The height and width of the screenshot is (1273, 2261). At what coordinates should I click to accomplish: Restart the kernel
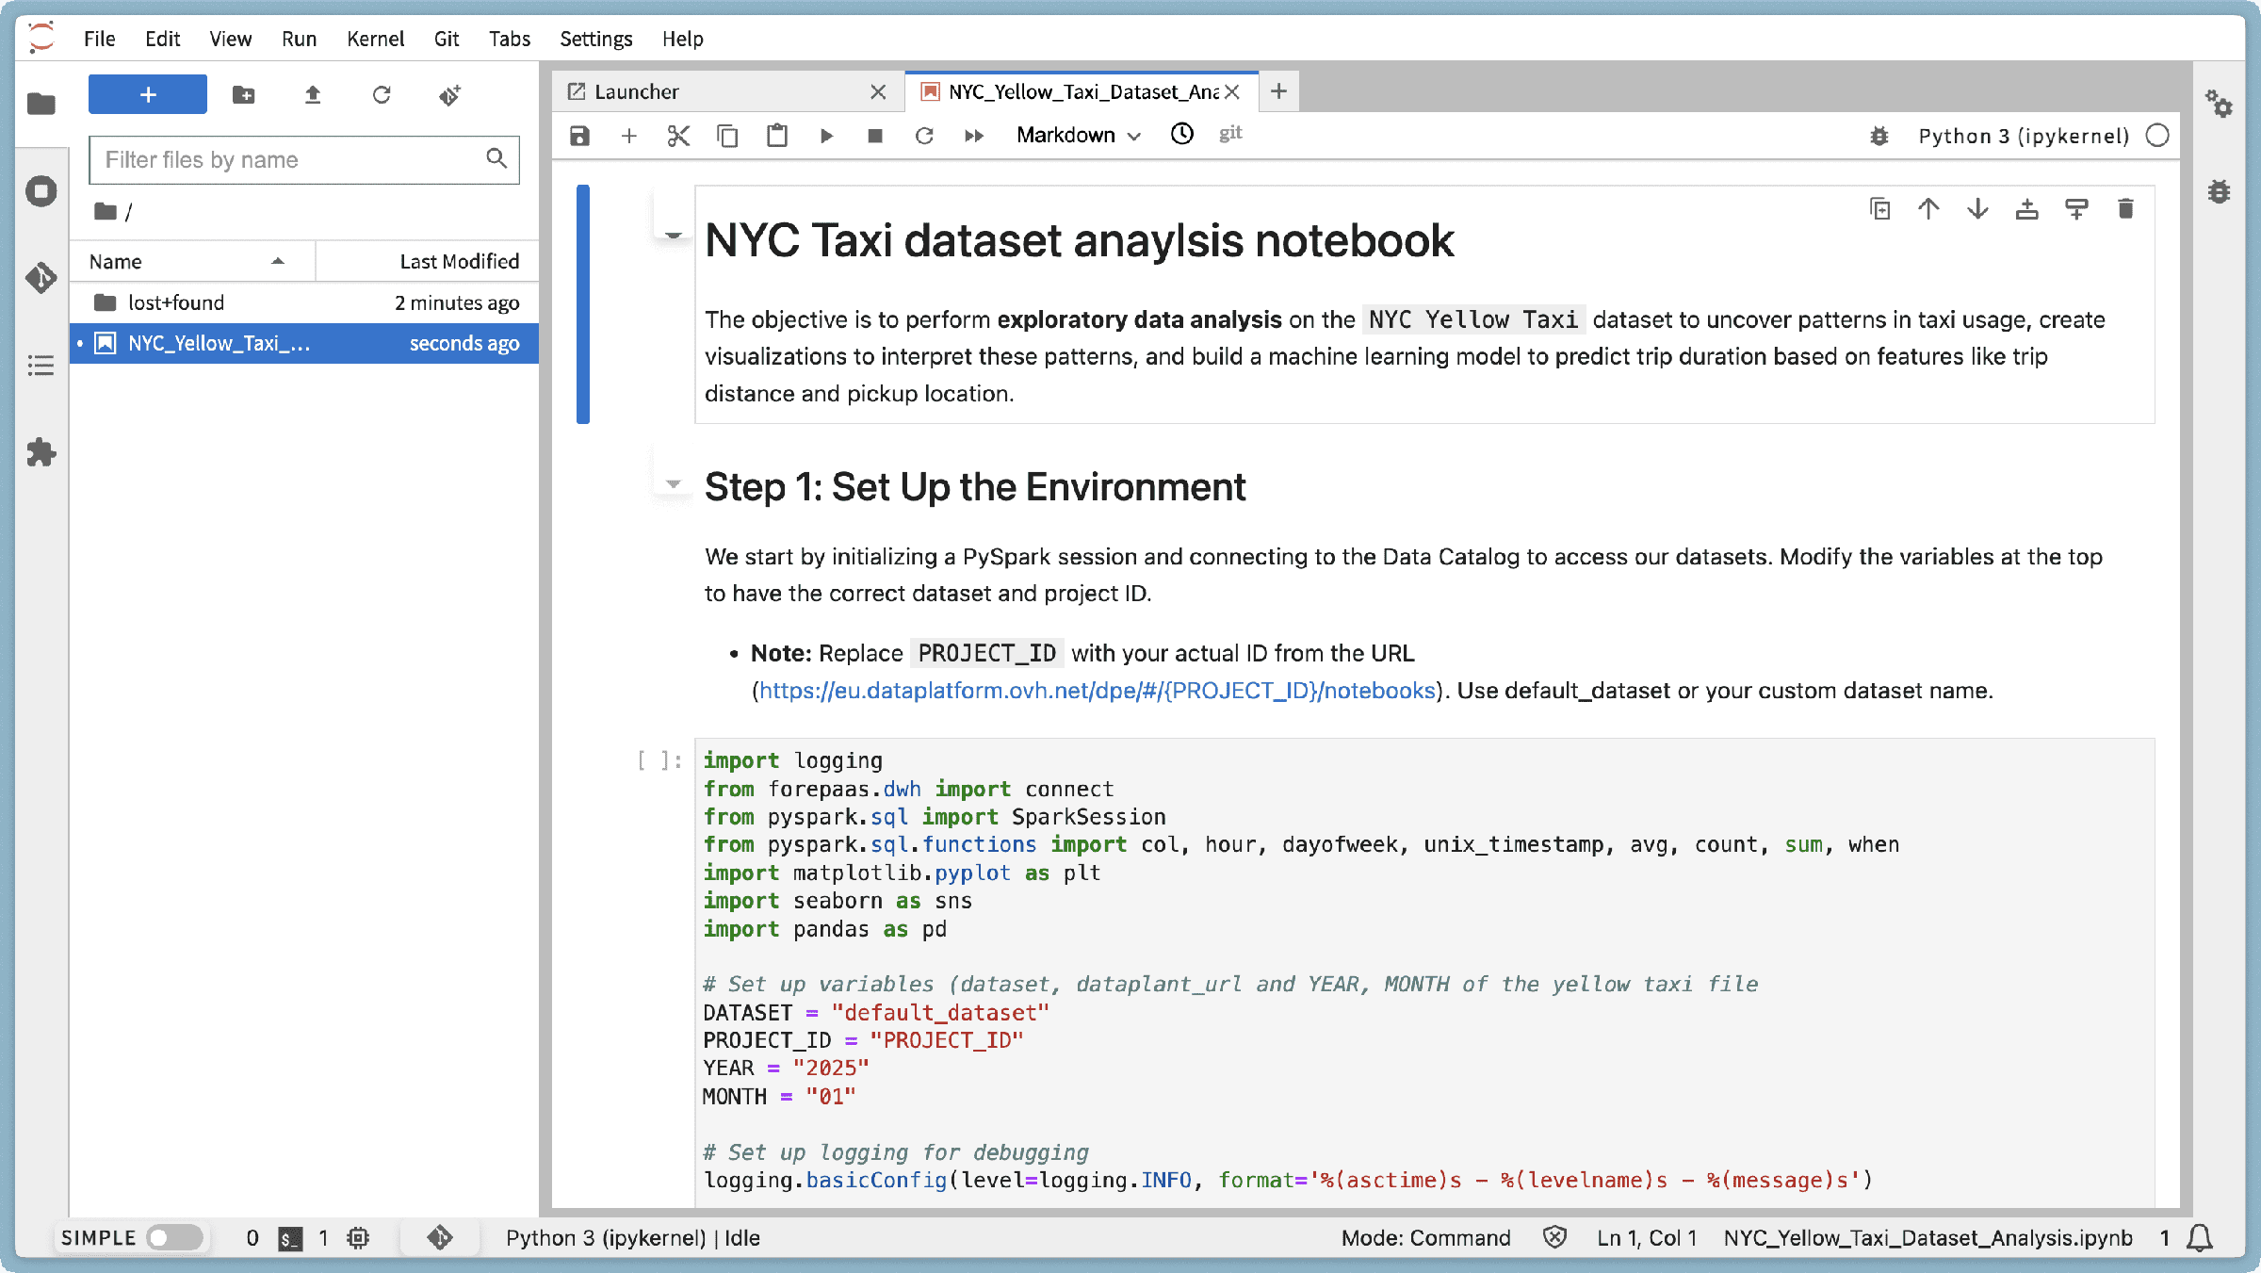924,136
